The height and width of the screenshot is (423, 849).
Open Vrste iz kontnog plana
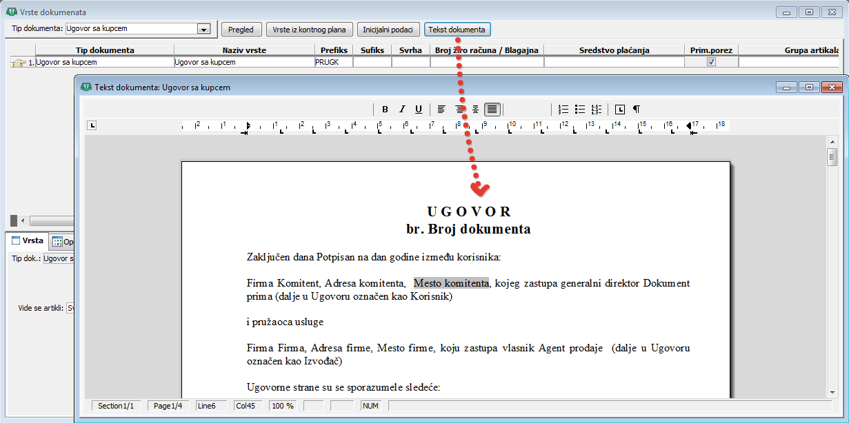click(x=310, y=30)
